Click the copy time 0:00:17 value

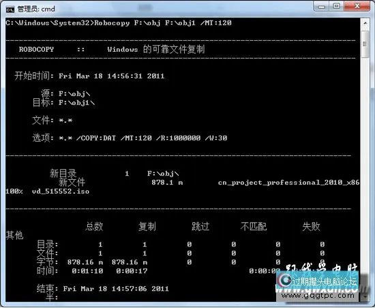coord(132,271)
